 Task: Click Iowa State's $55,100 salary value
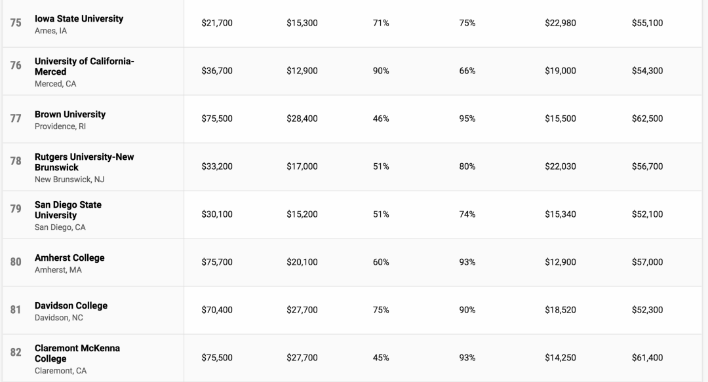(x=647, y=23)
